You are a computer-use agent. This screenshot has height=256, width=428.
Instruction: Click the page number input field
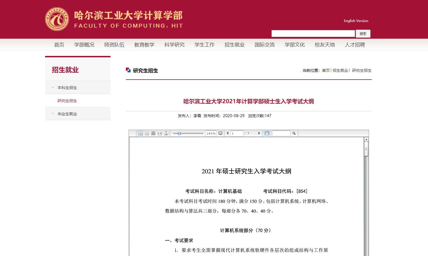click(x=236, y=133)
